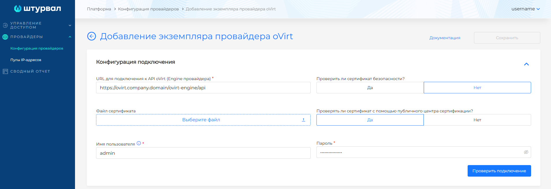Expand the Управление доступом menu chevron
This screenshot has width=551, height=189.
(x=70, y=25)
